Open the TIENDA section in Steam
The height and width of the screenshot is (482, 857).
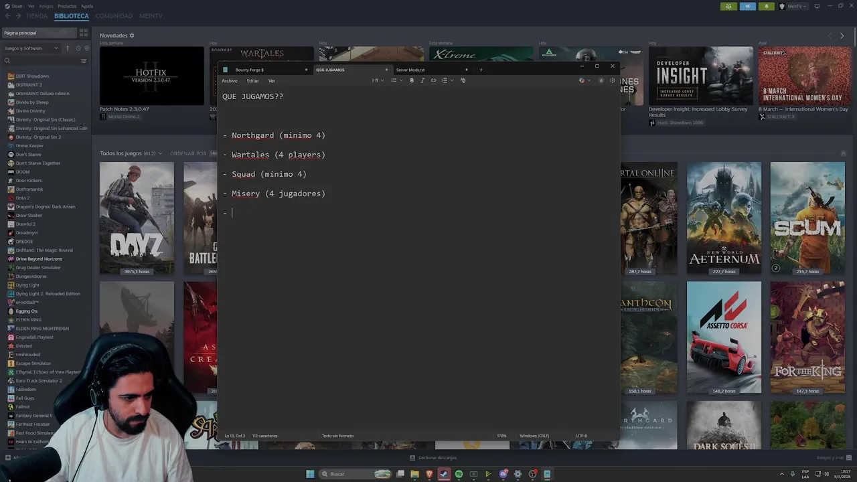pos(37,15)
